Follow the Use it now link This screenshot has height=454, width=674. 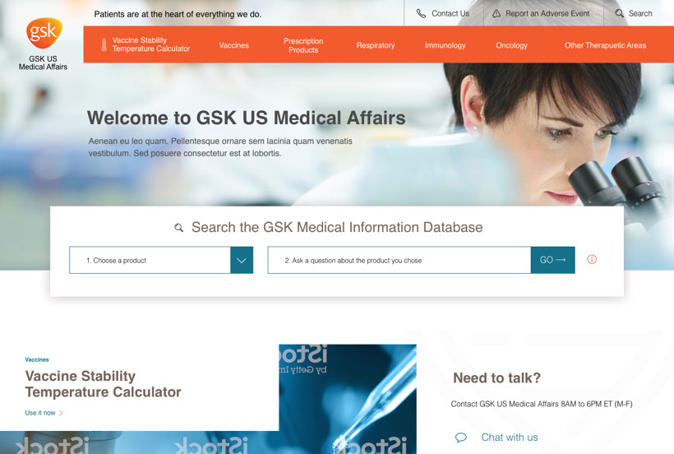[x=41, y=413]
